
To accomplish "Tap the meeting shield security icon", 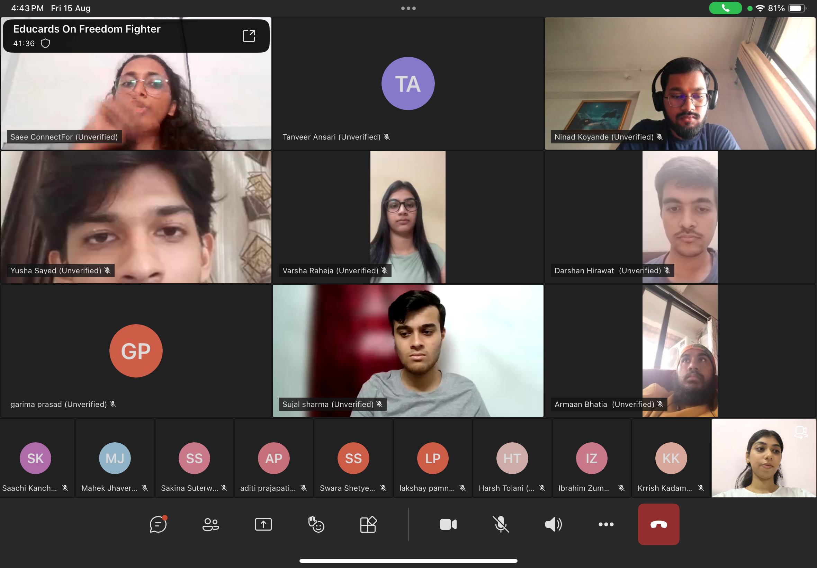I will (45, 43).
